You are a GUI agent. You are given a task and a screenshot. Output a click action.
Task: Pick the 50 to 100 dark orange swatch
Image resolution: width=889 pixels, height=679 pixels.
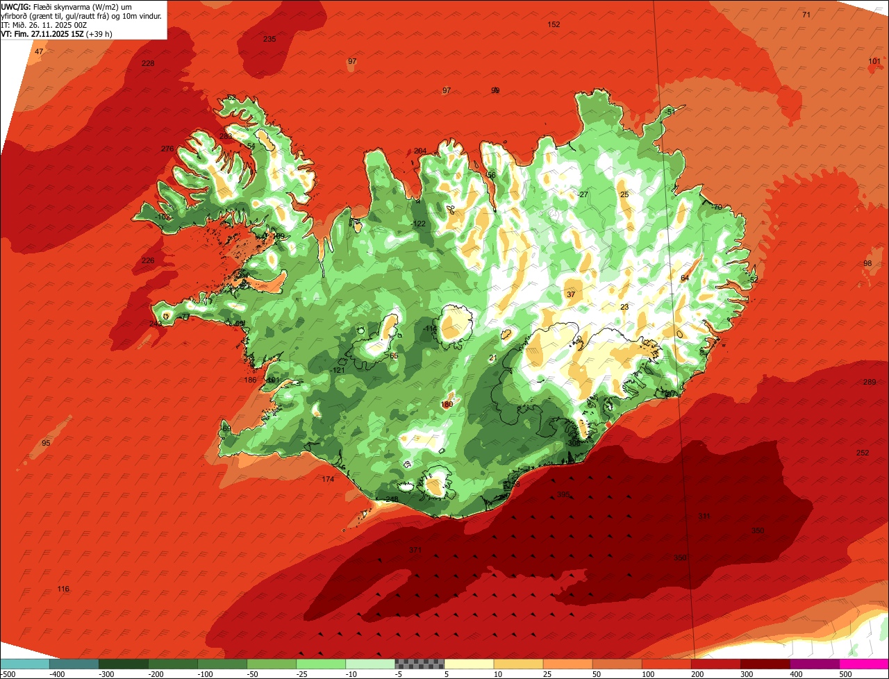click(617, 664)
